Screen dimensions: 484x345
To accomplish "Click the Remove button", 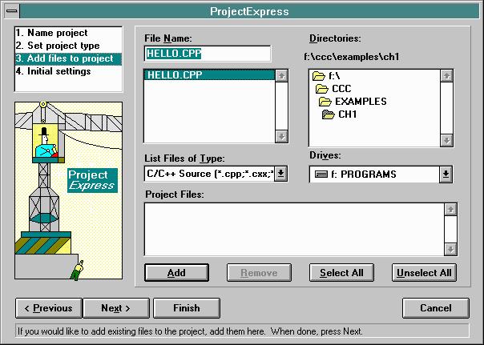I will point(259,272).
